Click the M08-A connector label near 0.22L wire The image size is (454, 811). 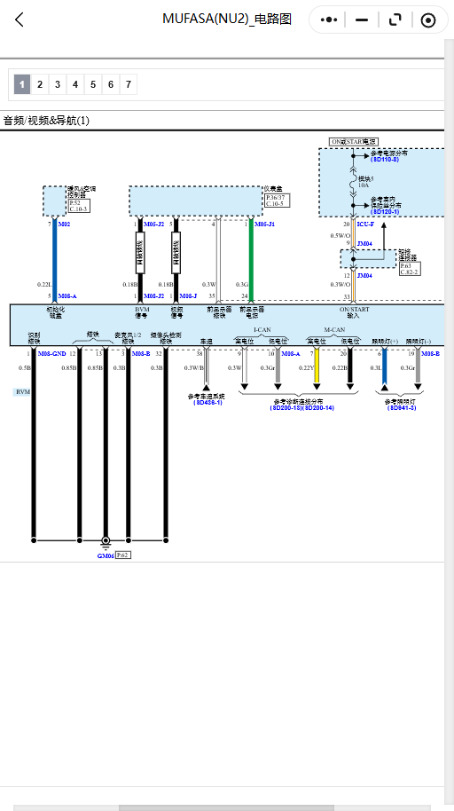[x=67, y=295]
